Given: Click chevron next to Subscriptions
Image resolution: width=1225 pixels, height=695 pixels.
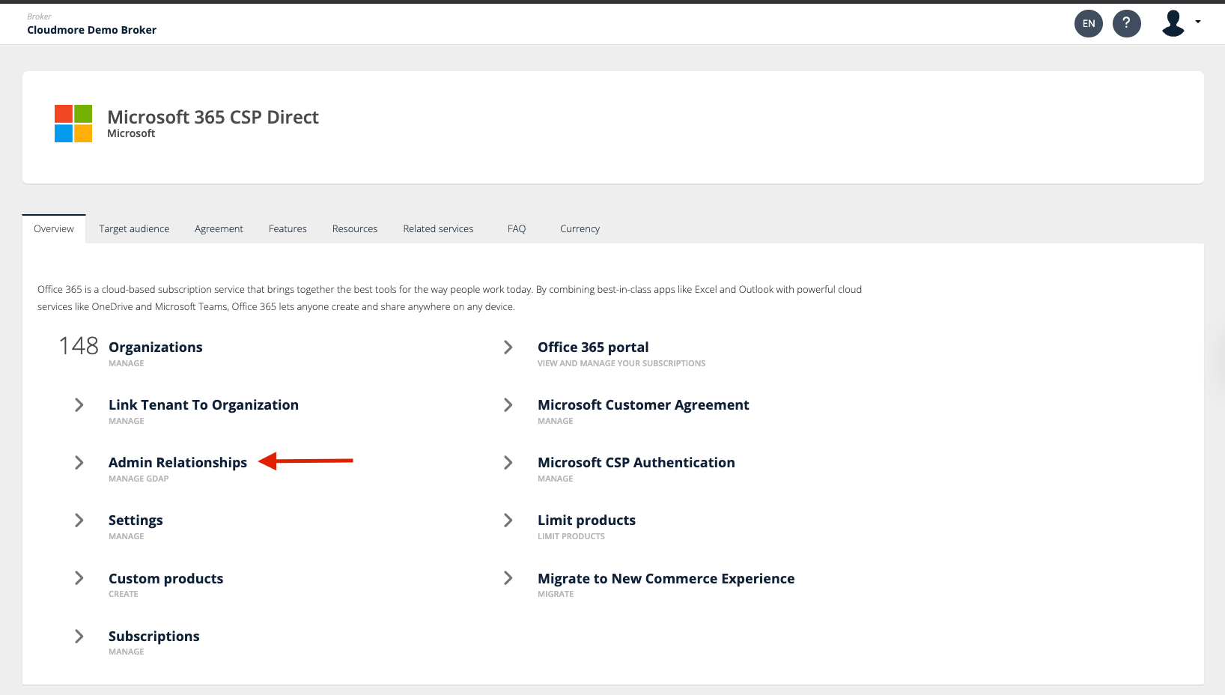Looking at the screenshot, I should (x=79, y=637).
